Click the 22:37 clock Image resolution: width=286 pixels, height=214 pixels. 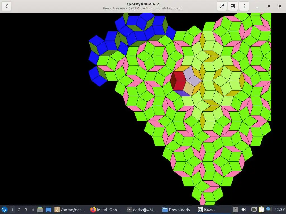click(279, 210)
